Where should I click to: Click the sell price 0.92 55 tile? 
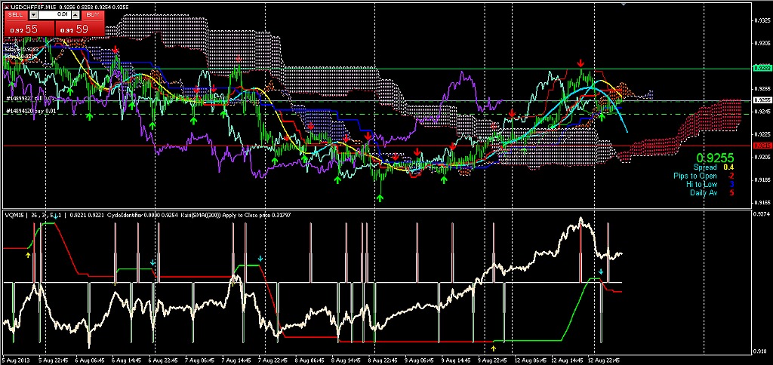26,29
